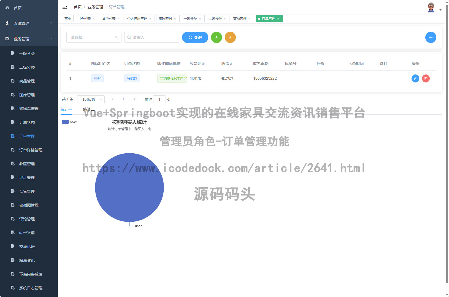The image size is (449, 297).
Task: Toggle the user series in the pie chart legend
Action: [x=69, y=121]
